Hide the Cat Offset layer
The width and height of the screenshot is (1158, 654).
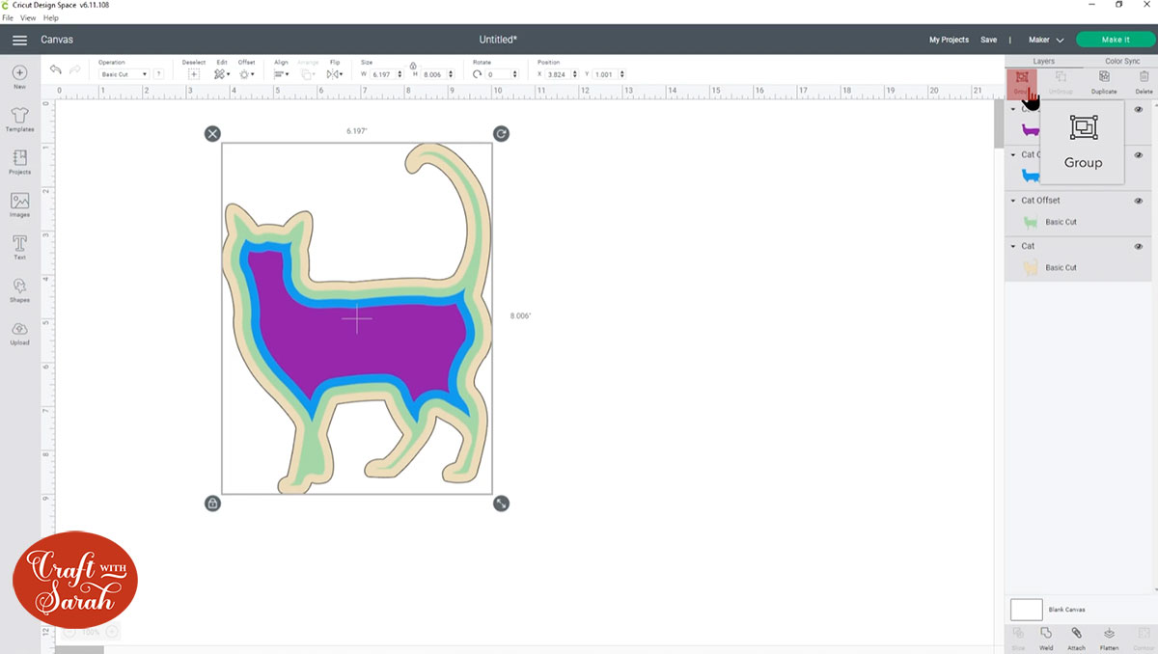[x=1139, y=201]
